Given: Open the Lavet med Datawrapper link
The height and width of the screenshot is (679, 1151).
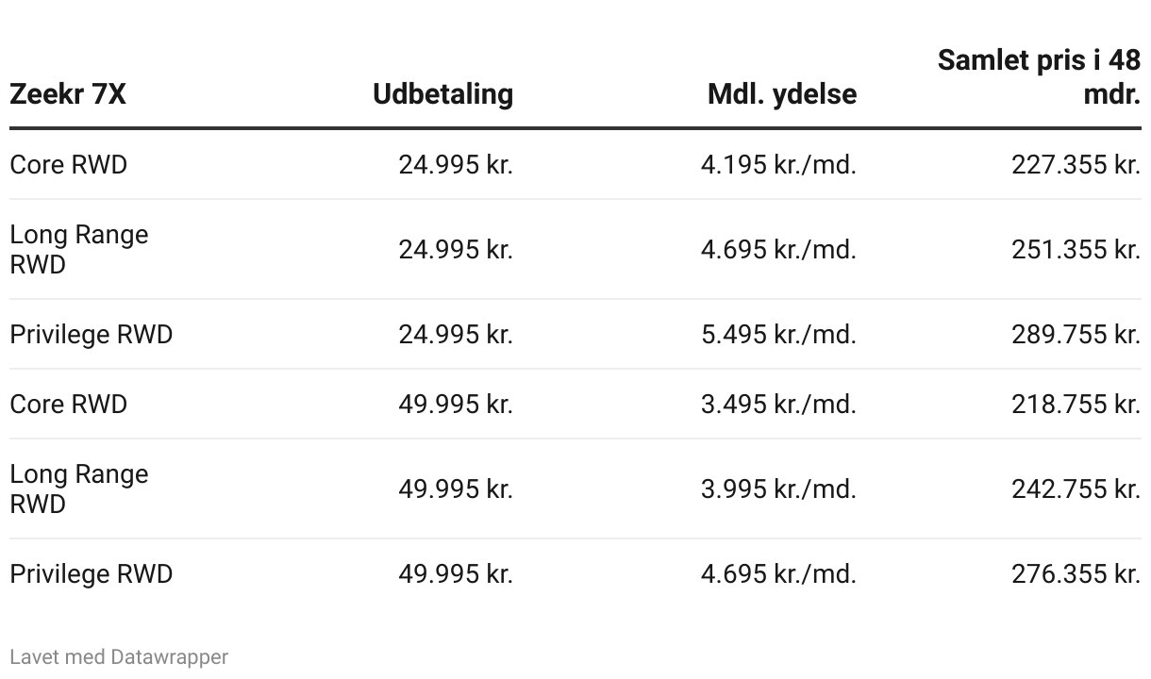Looking at the screenshot, I should pyautogui.click(x=119, y=656).
